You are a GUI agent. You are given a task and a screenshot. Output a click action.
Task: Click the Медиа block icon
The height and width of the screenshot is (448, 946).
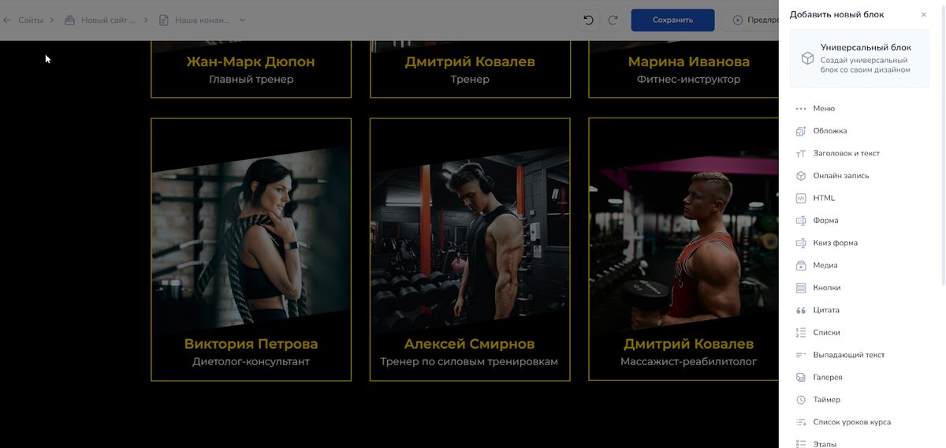[801, 266]
